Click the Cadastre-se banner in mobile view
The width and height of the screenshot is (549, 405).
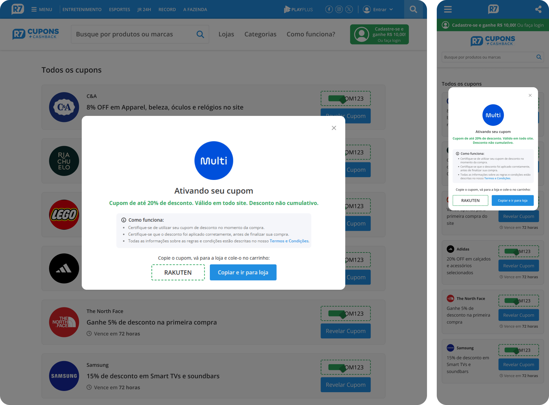[x=493, y=25]
